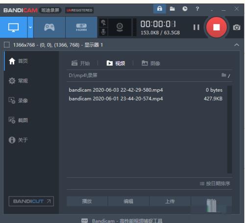Click the 1366x768 capture area text

click(x=58, y=45)
